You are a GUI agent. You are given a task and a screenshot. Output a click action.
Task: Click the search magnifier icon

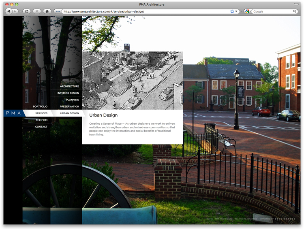pyautogui.click(x=295, y=11)
